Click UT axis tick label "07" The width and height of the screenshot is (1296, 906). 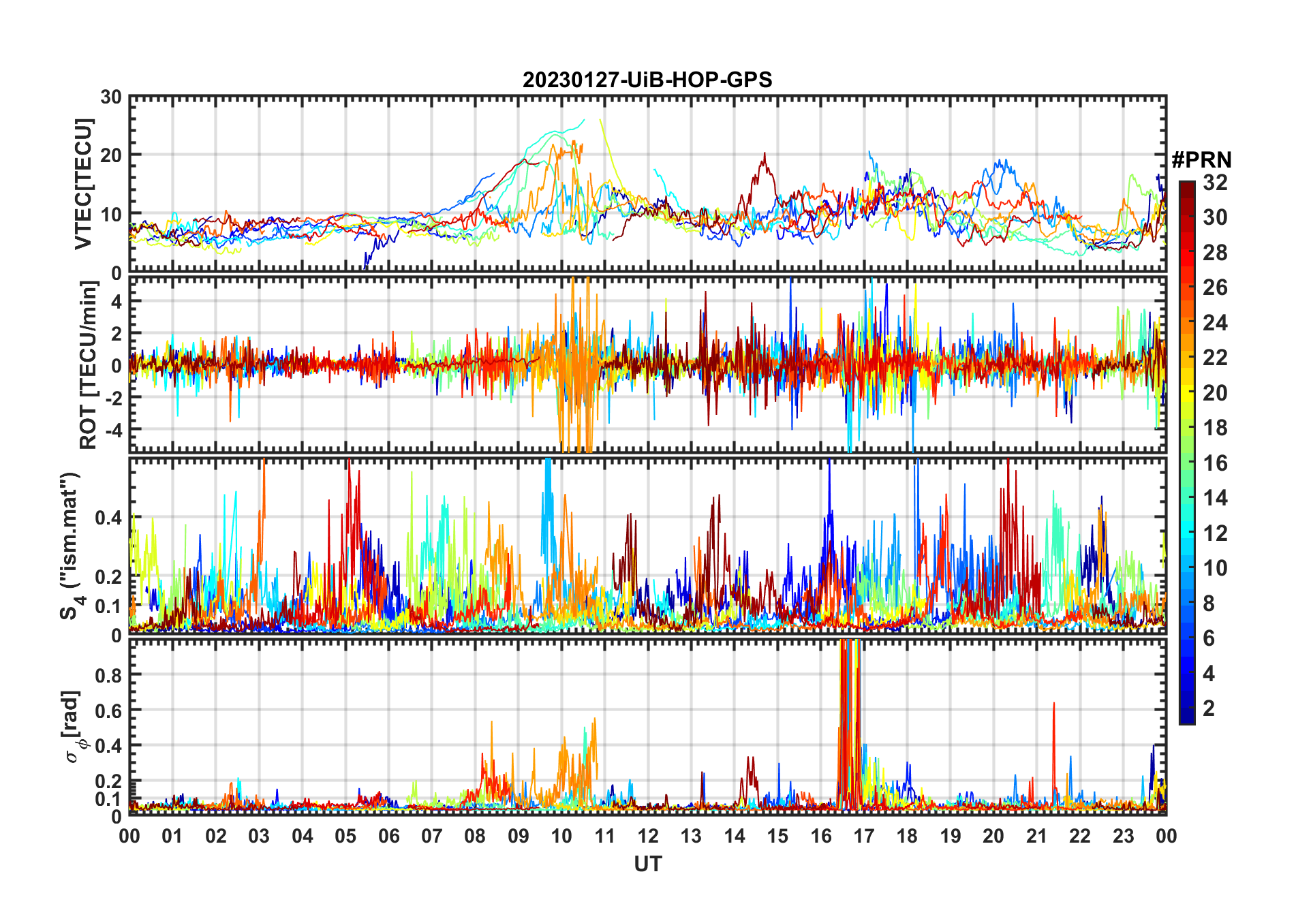tap(432, 836)
